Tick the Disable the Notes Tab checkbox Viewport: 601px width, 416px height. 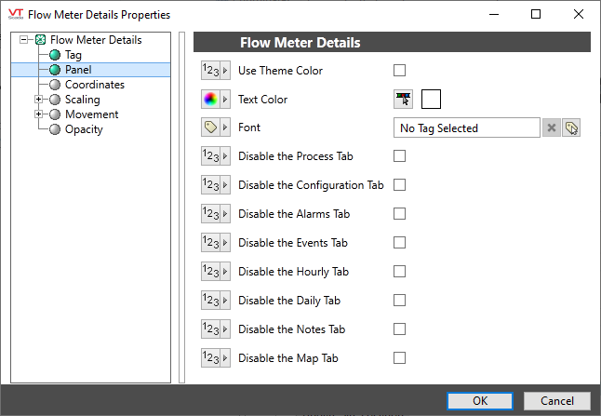[399, 329]
